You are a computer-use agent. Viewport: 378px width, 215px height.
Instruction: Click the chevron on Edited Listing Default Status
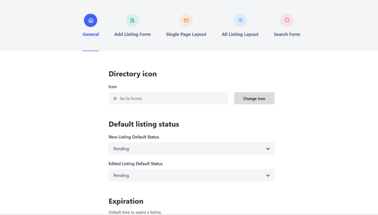coord(268,175)
